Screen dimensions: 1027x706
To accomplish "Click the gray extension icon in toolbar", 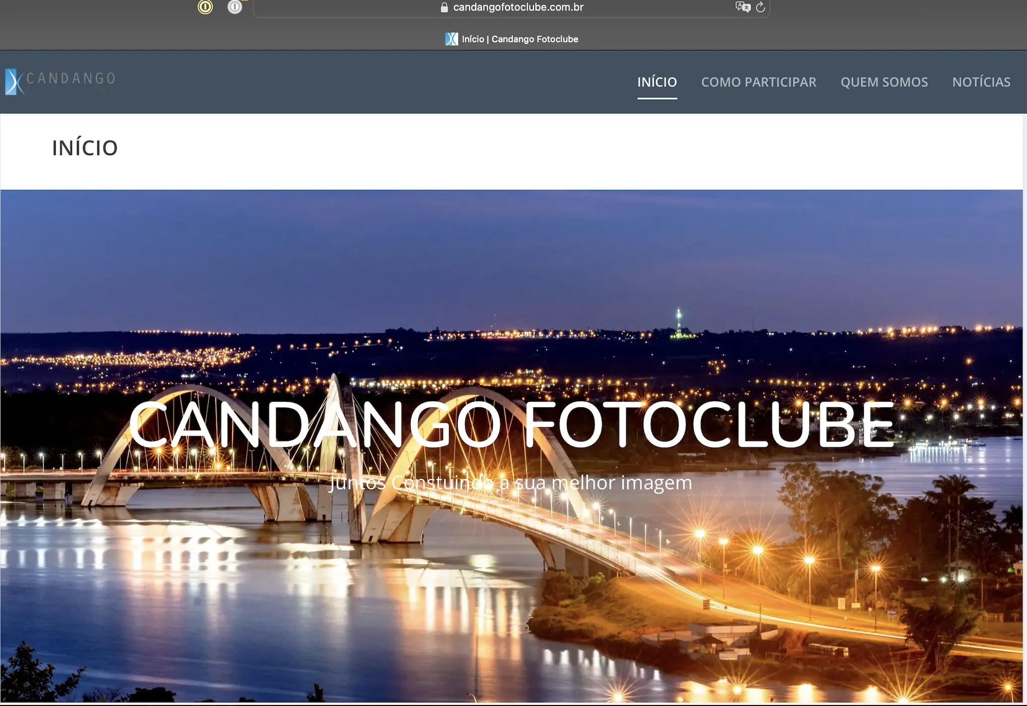I will tap(235, 7).
